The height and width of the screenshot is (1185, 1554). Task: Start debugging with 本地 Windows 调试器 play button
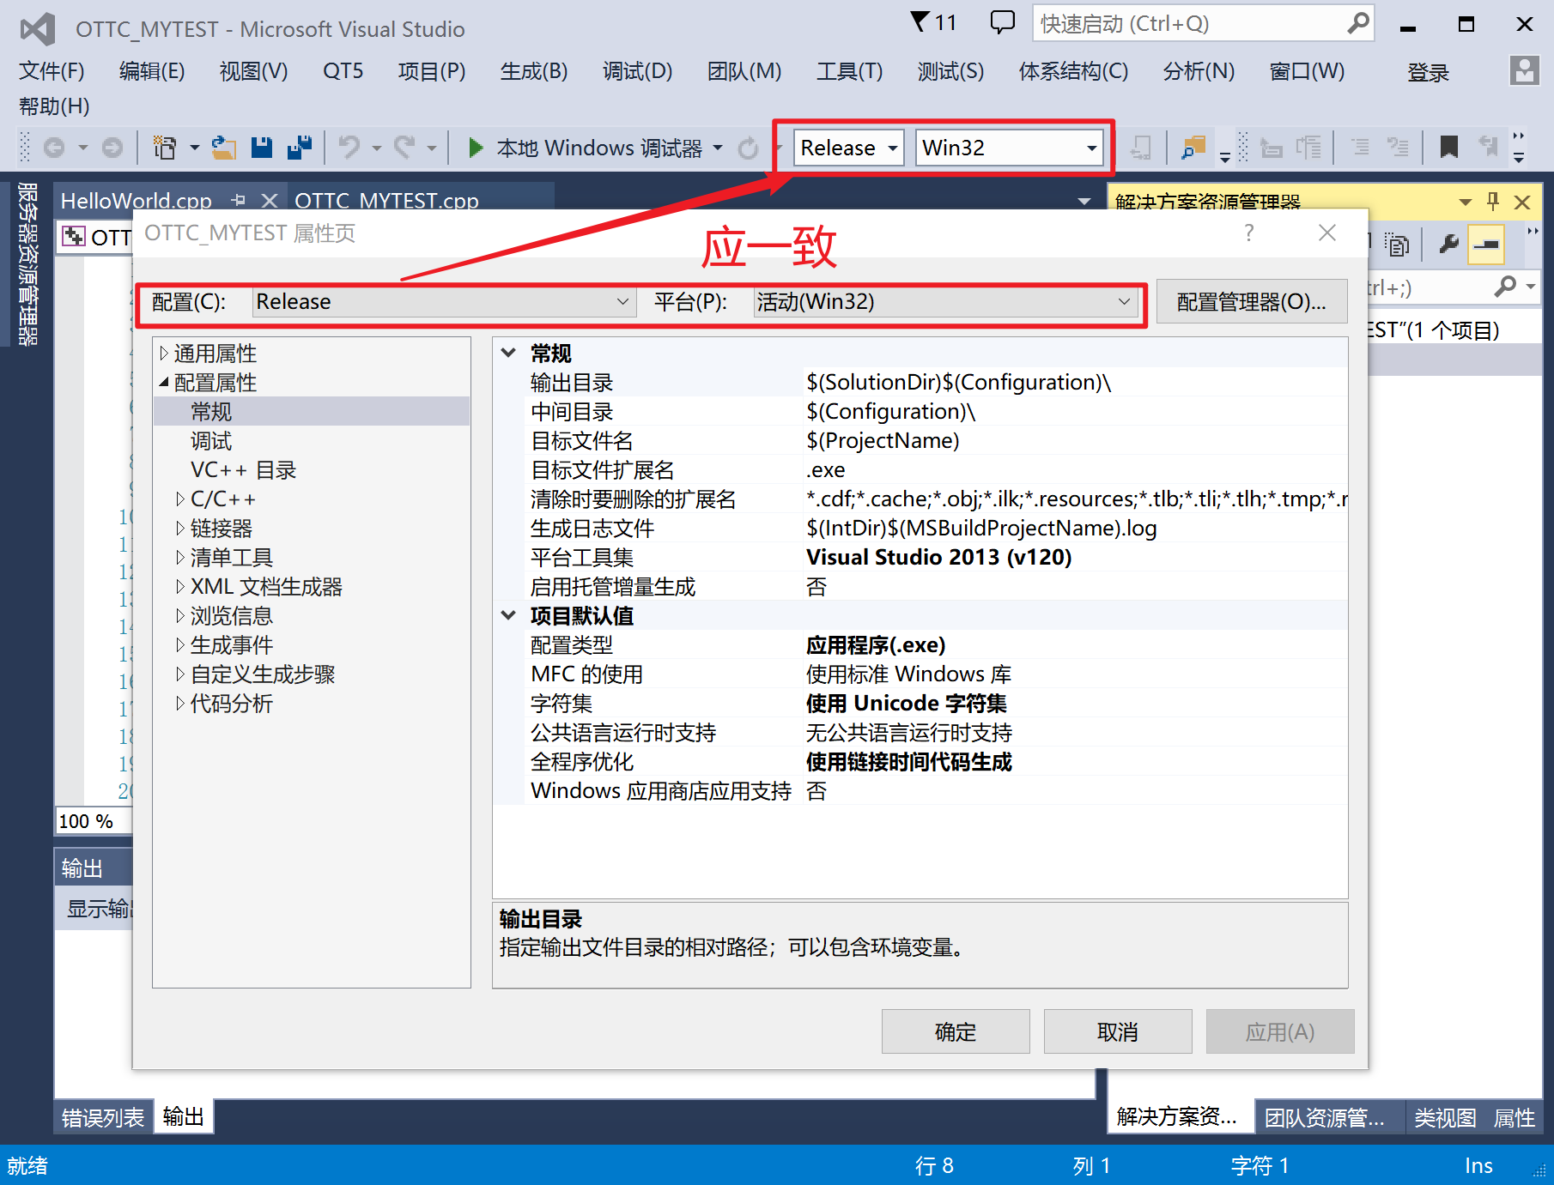point(476,147)
